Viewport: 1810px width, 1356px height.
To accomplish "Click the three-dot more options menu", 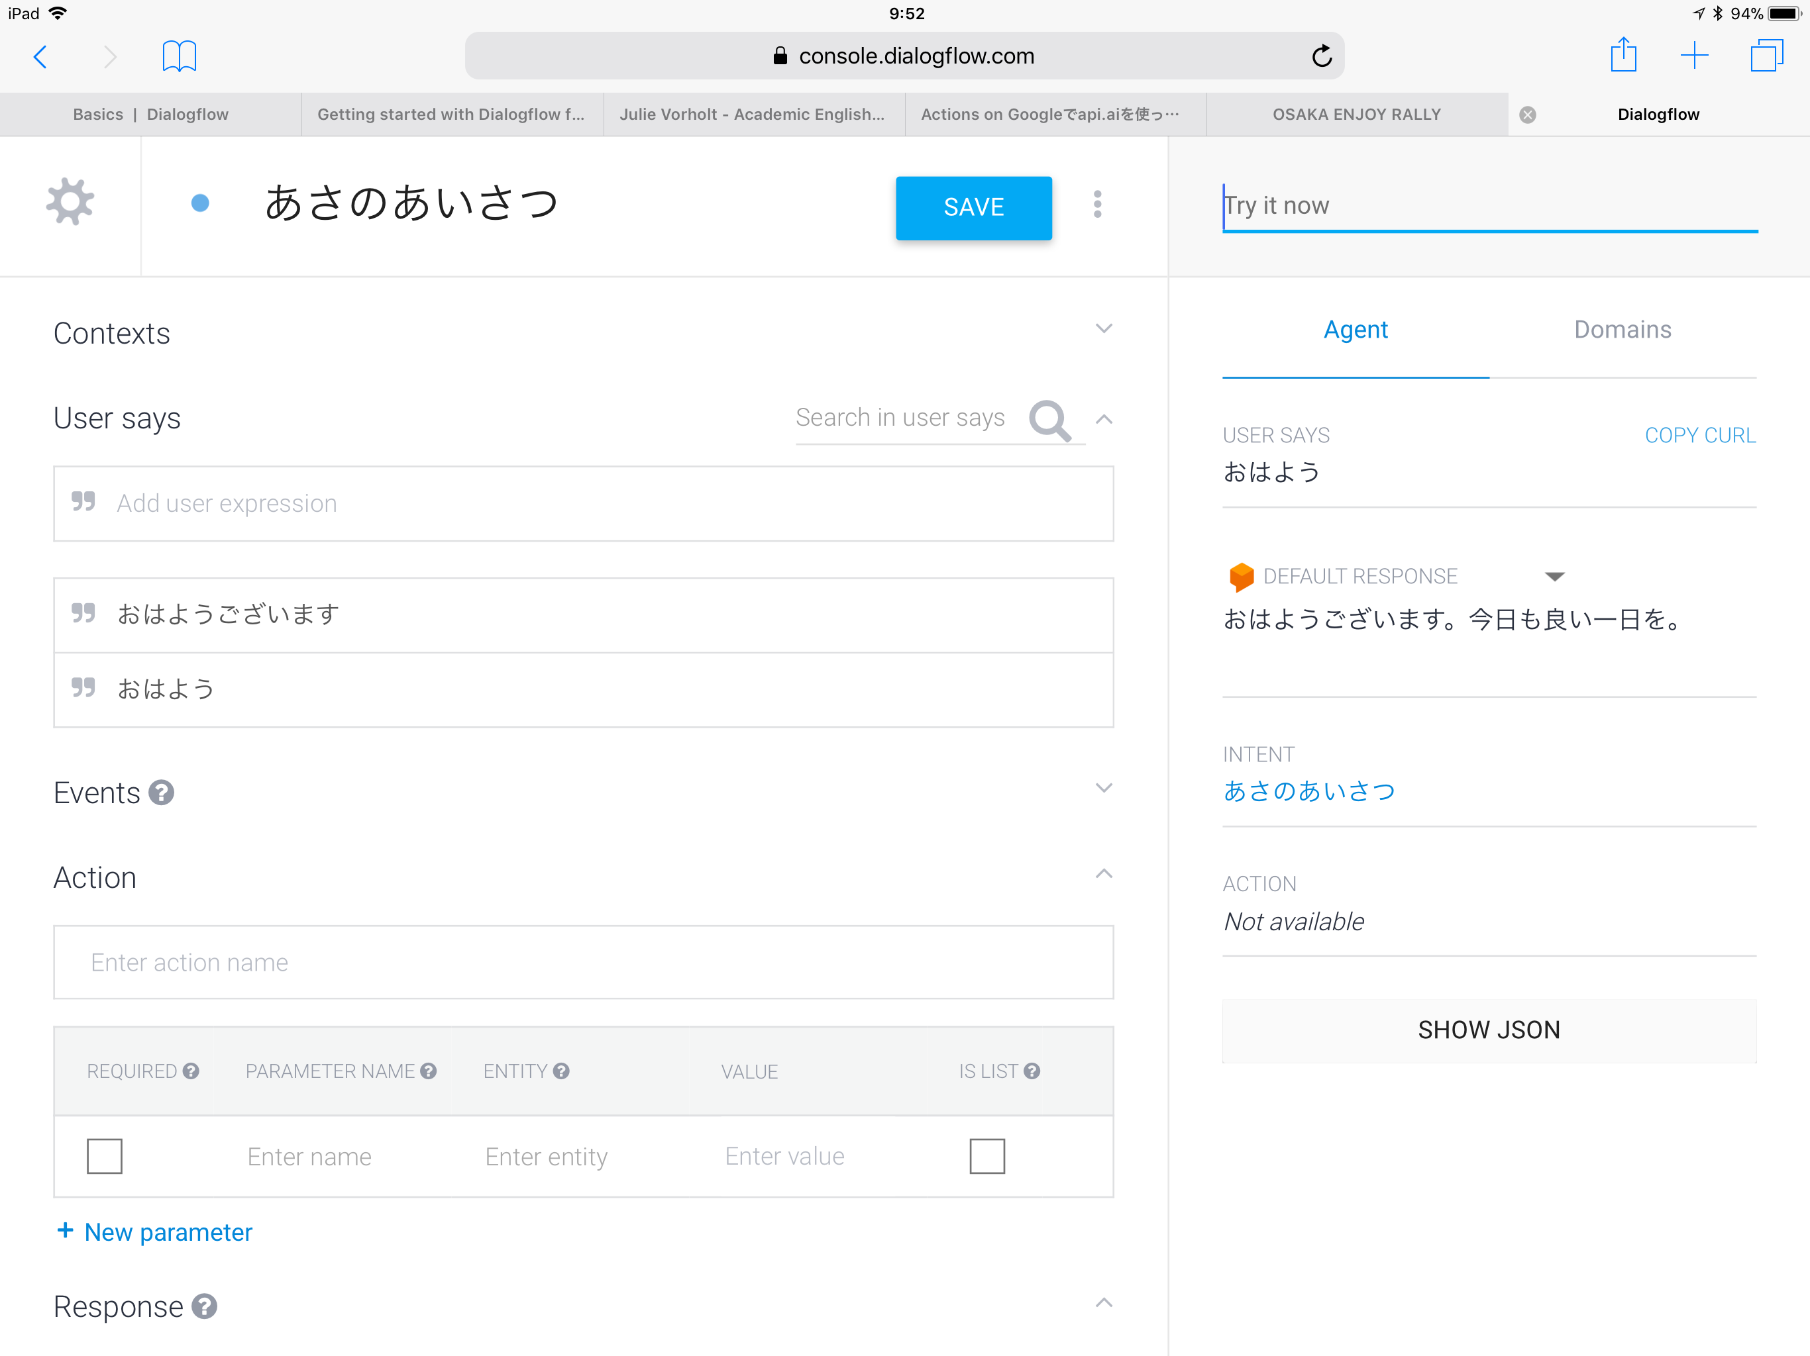I will click(x=1097, y=205).
